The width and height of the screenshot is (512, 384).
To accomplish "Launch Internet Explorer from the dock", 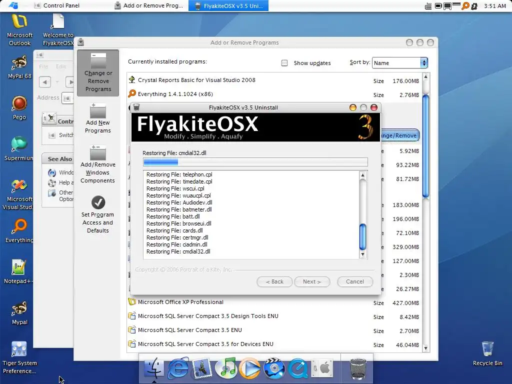I will pyautogui.click(x=178, y=368).
